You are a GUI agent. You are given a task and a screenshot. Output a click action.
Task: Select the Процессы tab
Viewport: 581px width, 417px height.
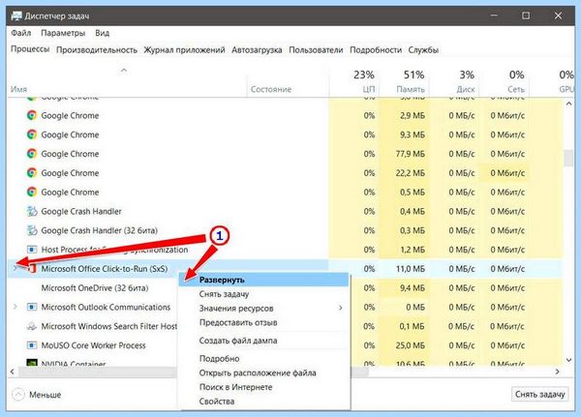click(30, 49)
